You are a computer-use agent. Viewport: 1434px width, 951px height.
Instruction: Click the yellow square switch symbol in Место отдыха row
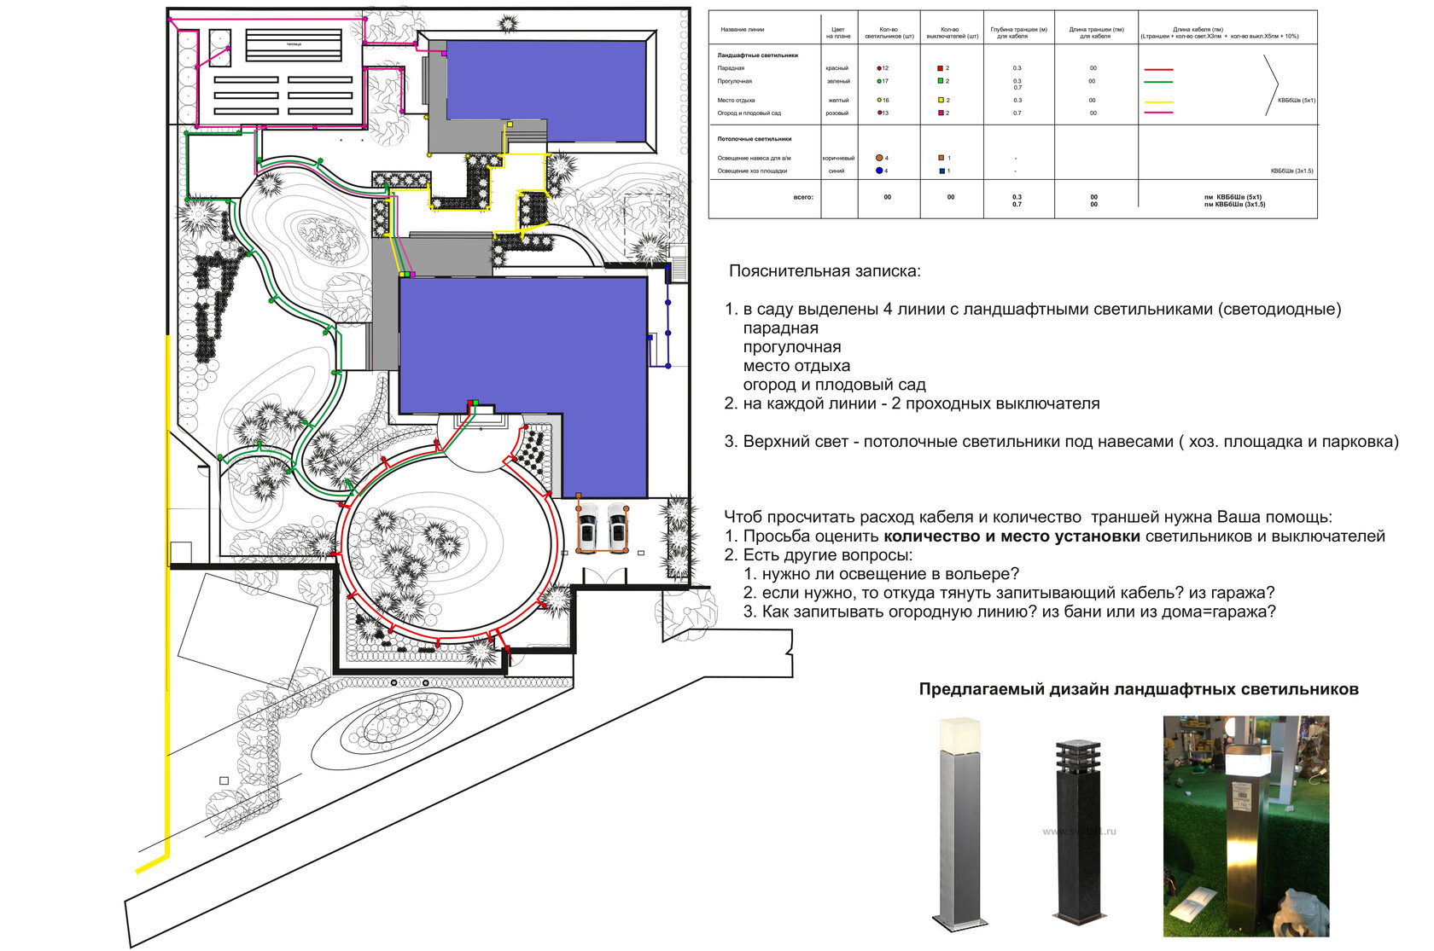click(x=941, y=100)
